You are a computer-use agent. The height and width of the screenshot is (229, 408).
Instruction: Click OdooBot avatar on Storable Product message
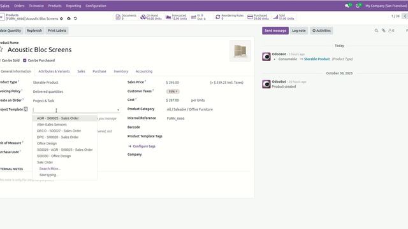coord(266,57)
